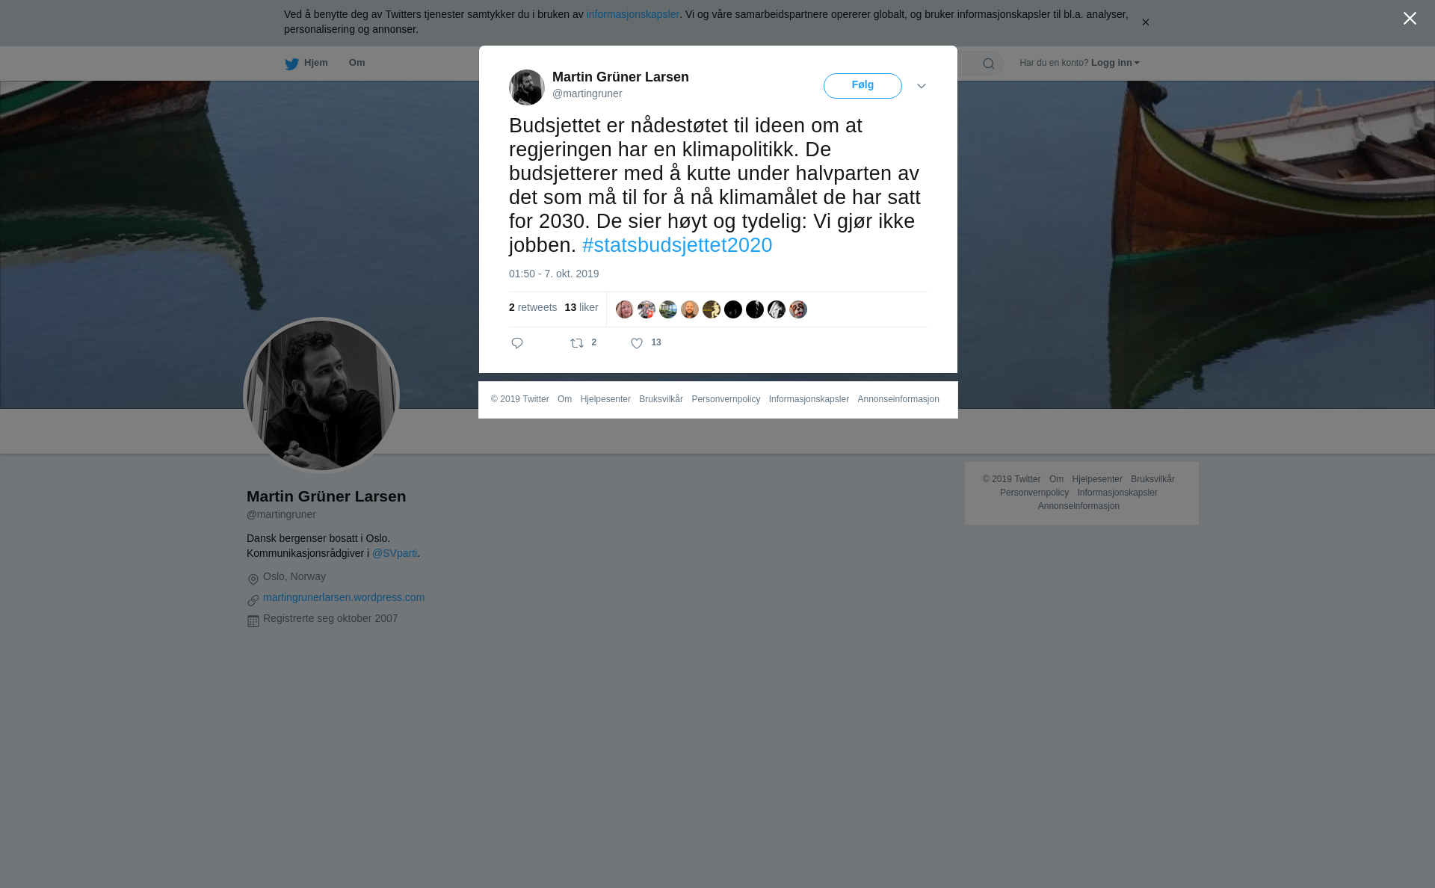Click Personvernpolicy in the tweet footer
1435x888 pixels.
726,399
